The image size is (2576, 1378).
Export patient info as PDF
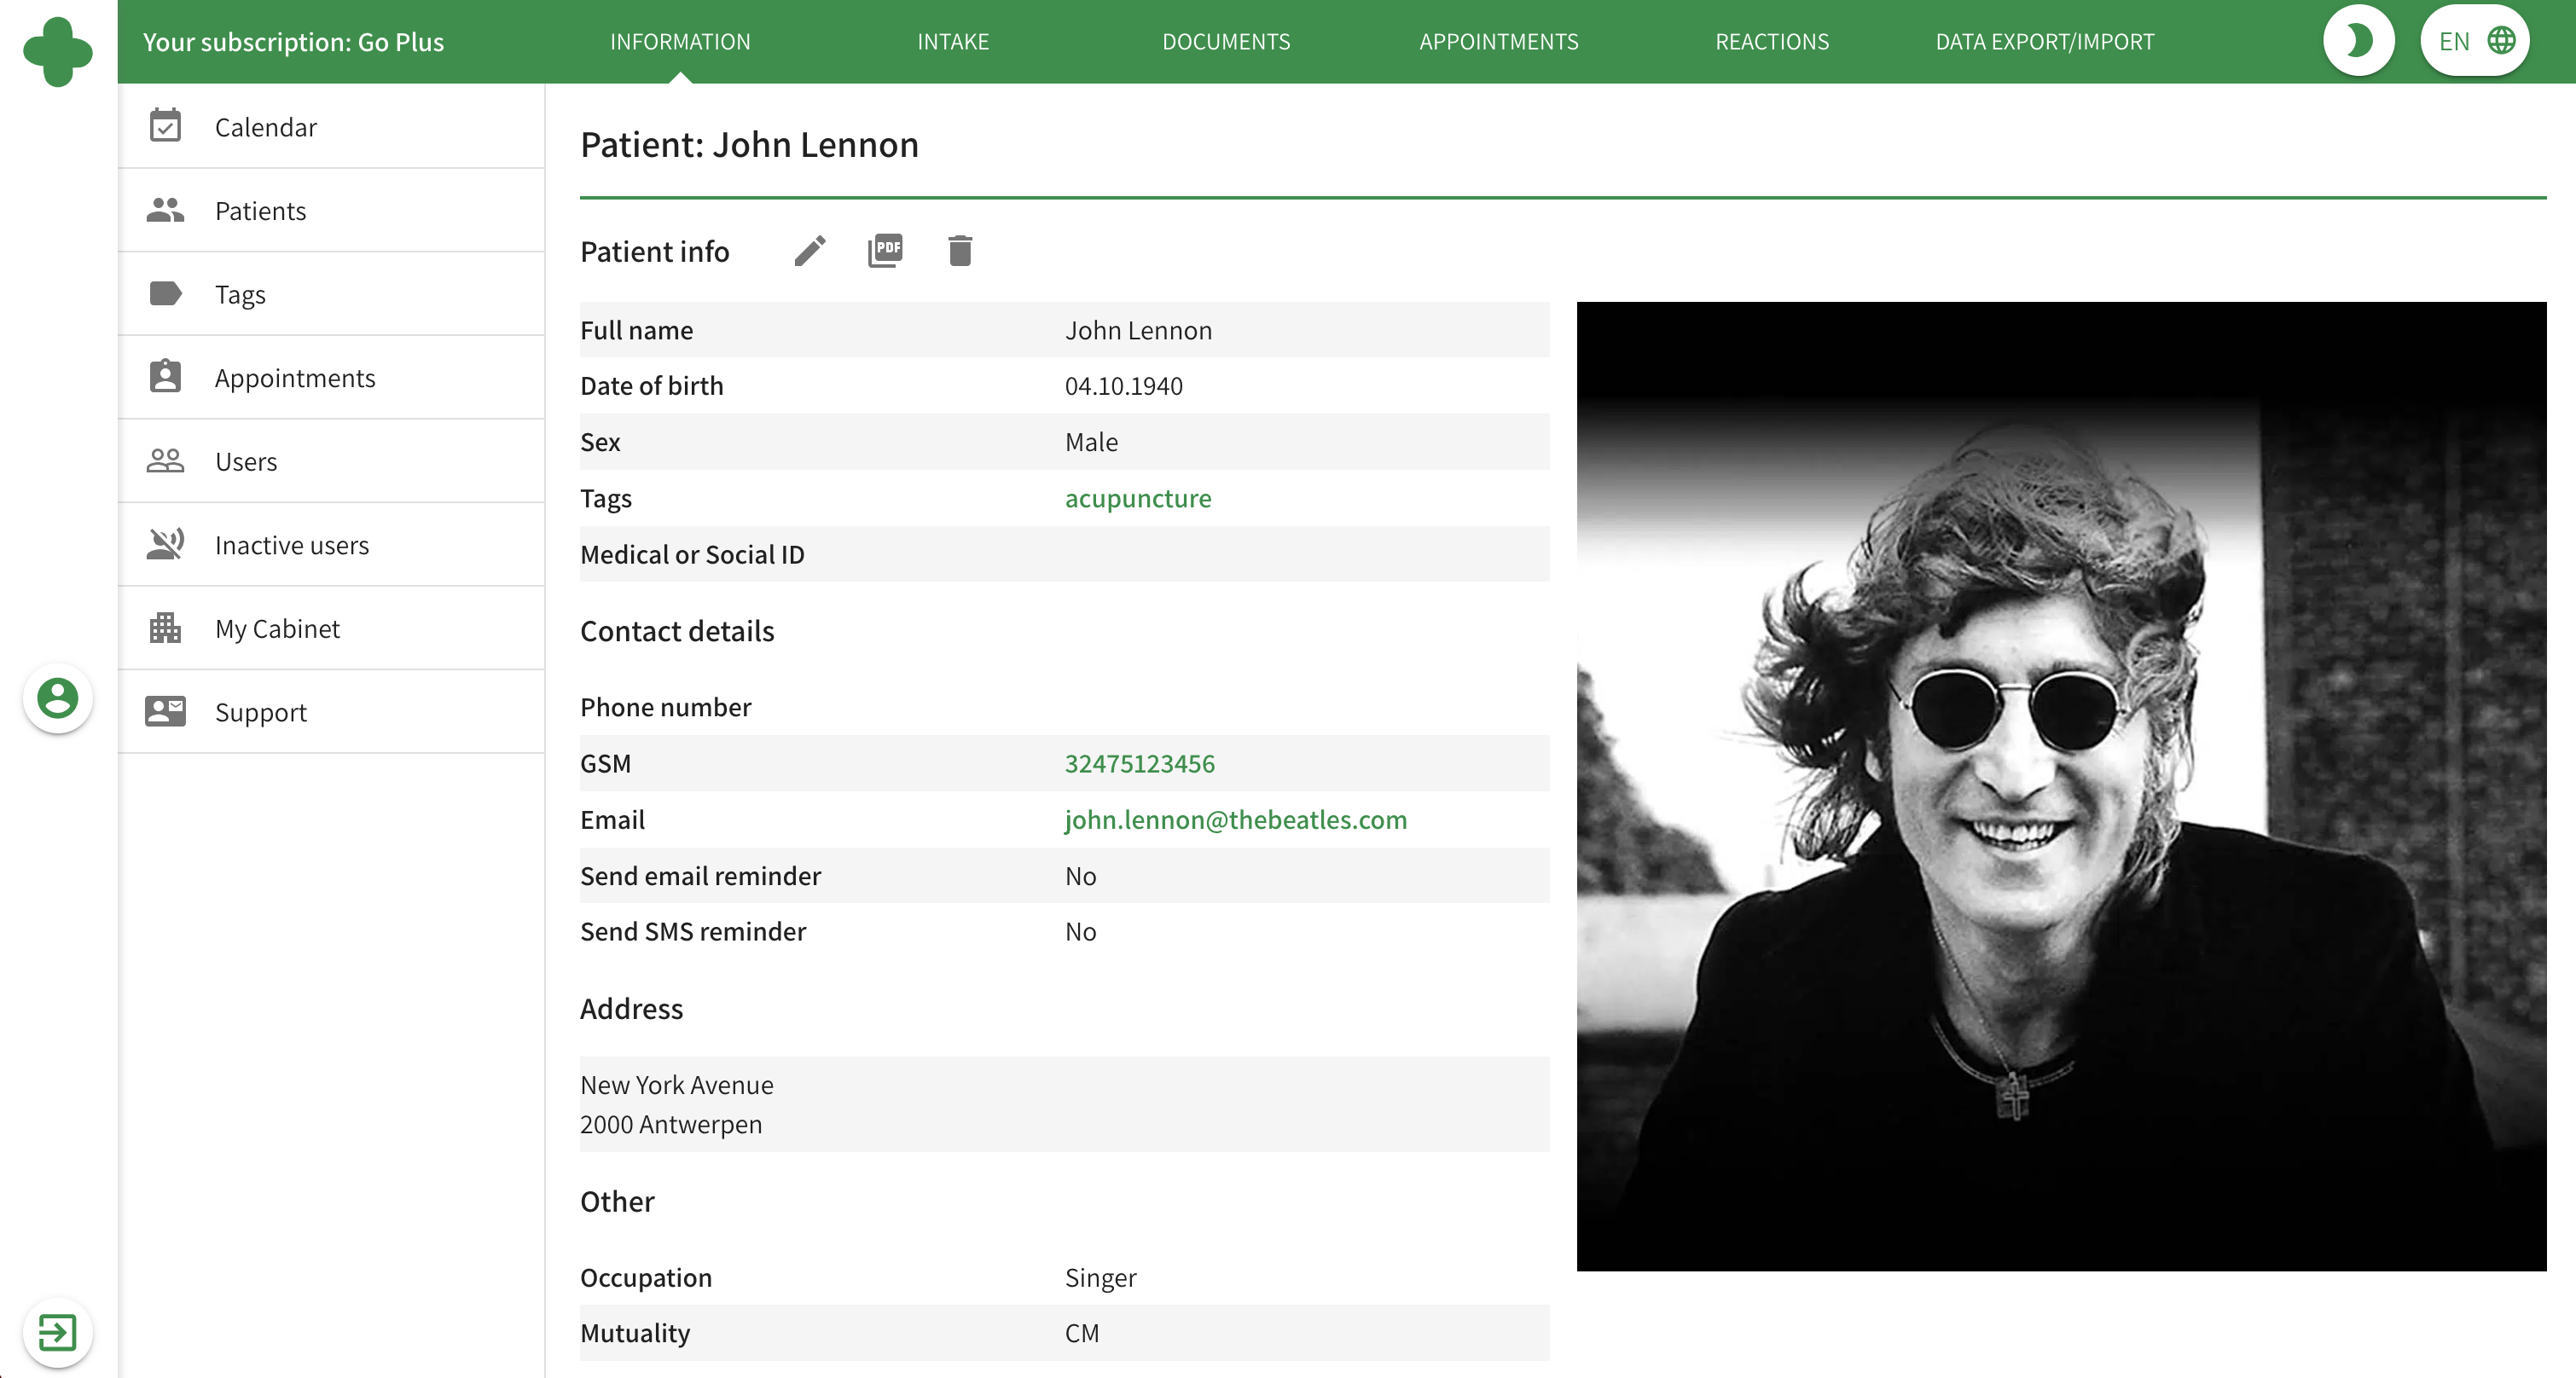coord(884,251)
